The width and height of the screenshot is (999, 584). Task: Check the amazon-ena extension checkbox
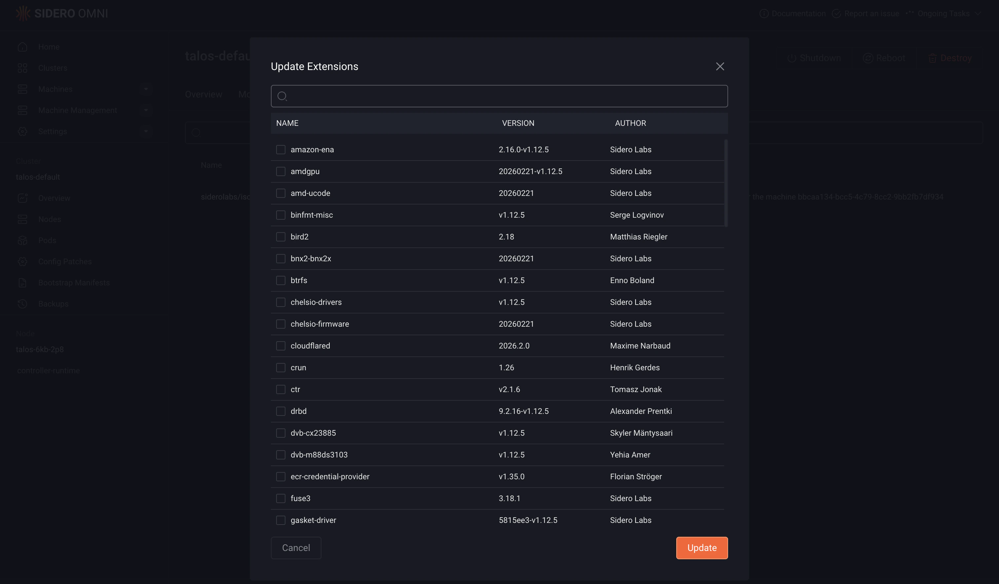tap(281, 150)
